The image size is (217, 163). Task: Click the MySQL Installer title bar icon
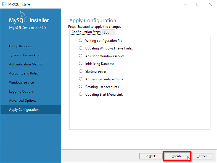(5, 4)
